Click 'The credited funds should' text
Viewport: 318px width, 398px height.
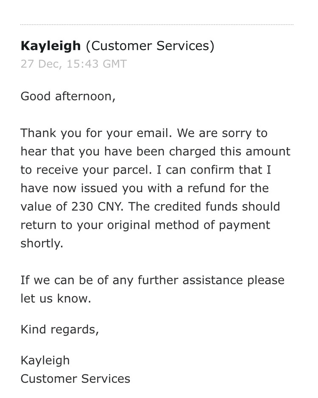pos(204,207)
